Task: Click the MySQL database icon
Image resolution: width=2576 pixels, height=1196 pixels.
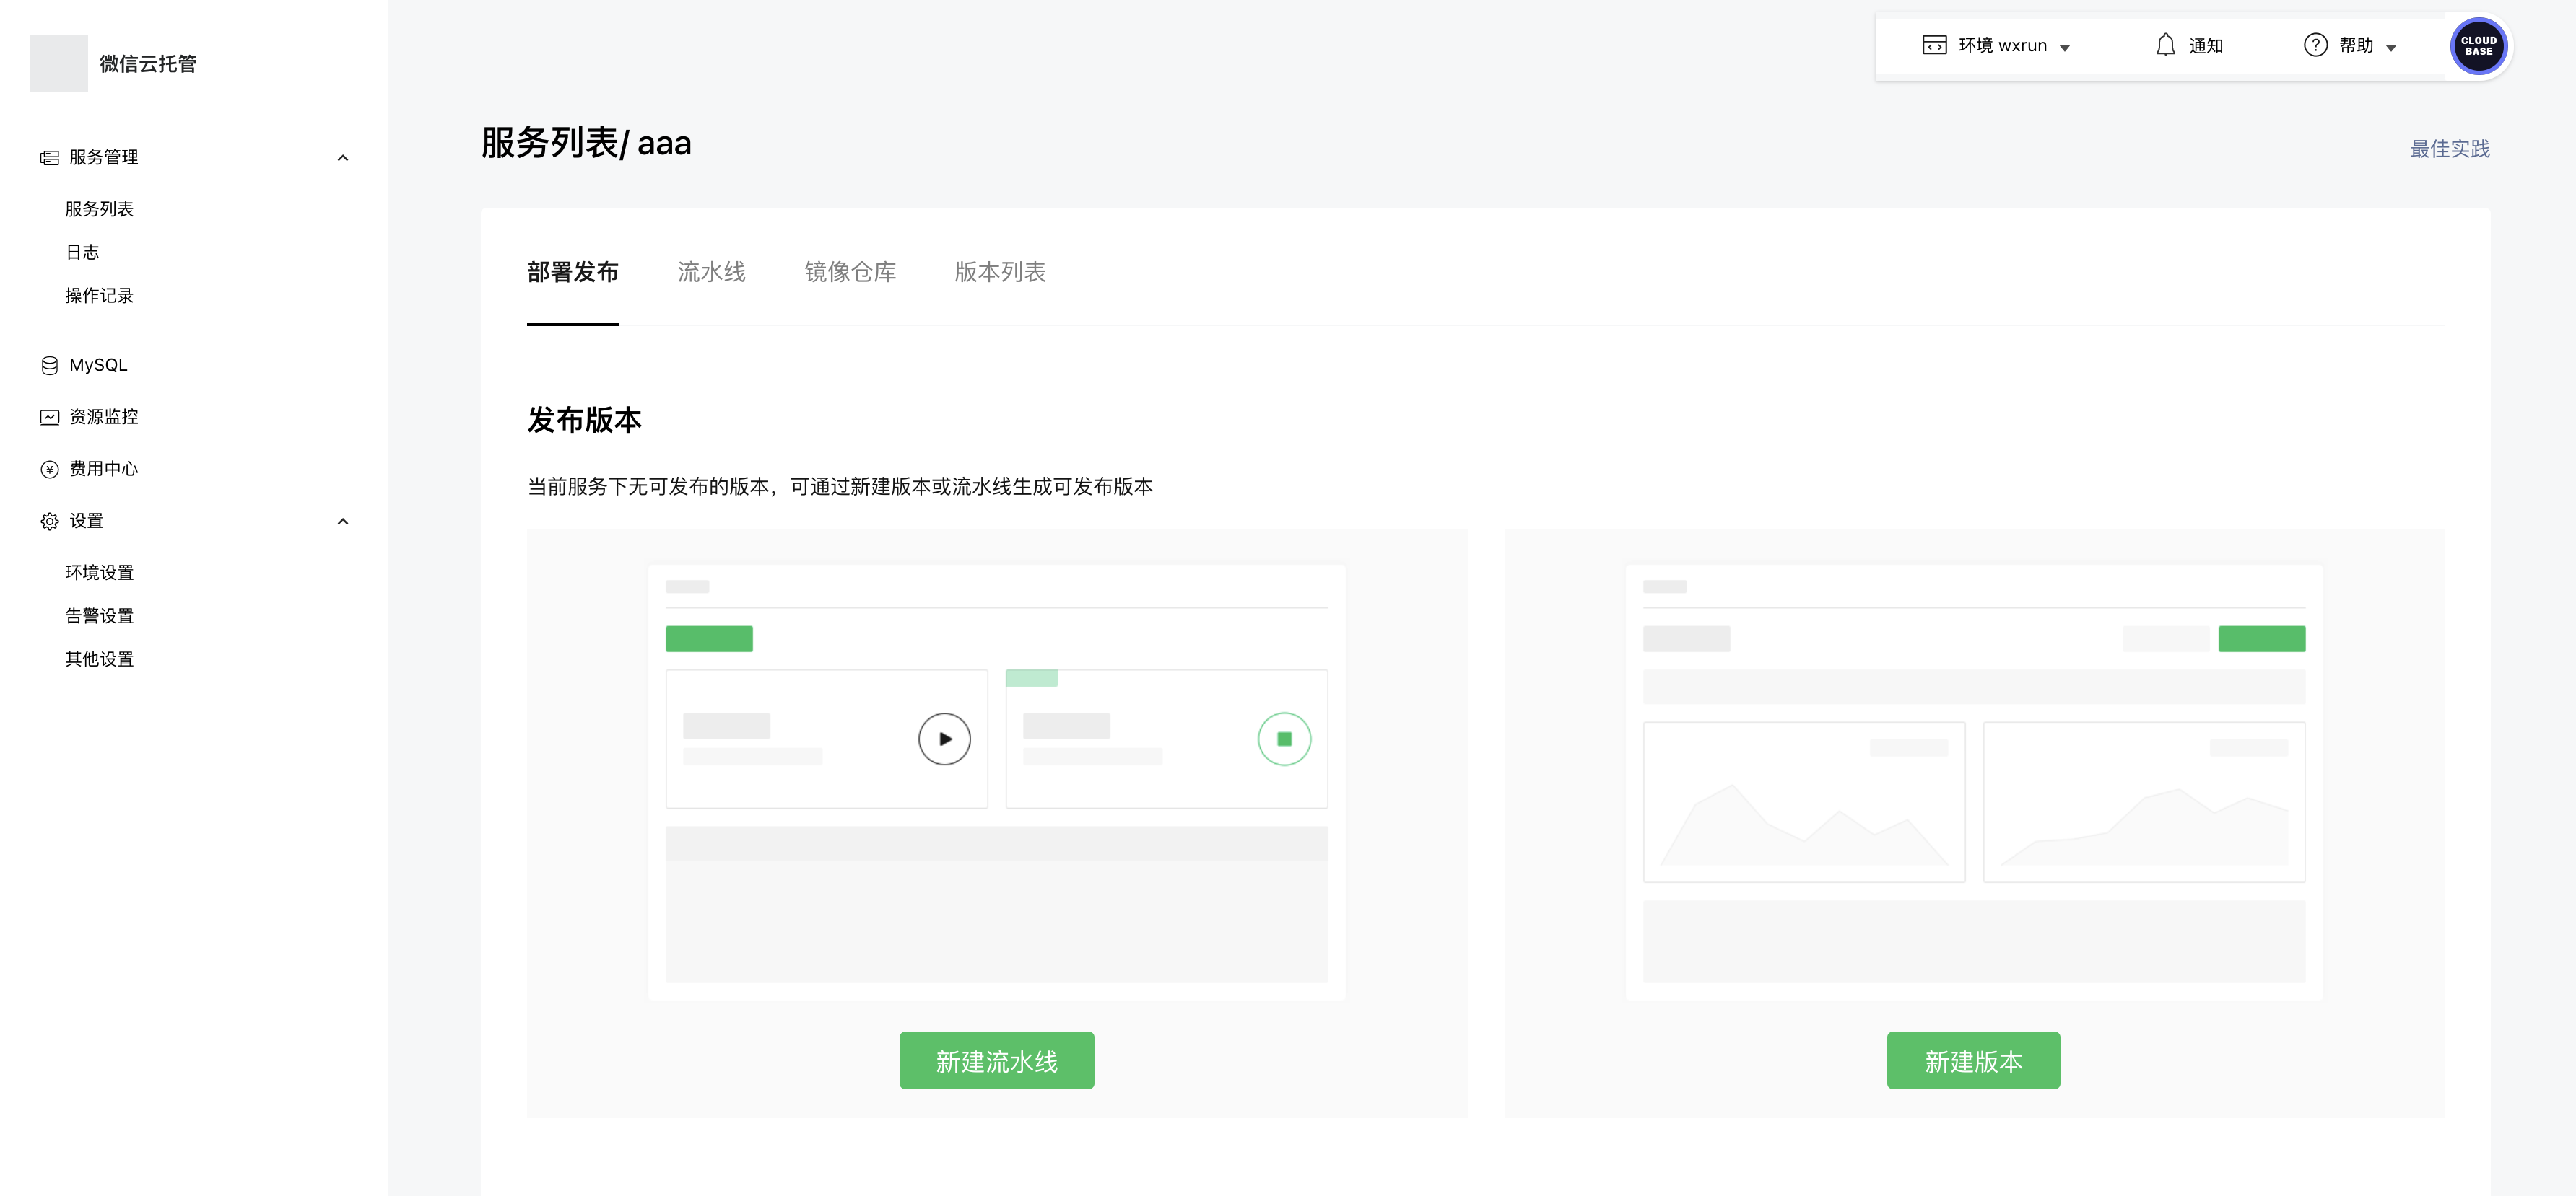Action: tap(49, 366)
